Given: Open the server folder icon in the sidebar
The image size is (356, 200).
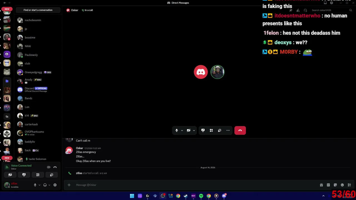Looking at the screenshot, I should coord(7,81).
